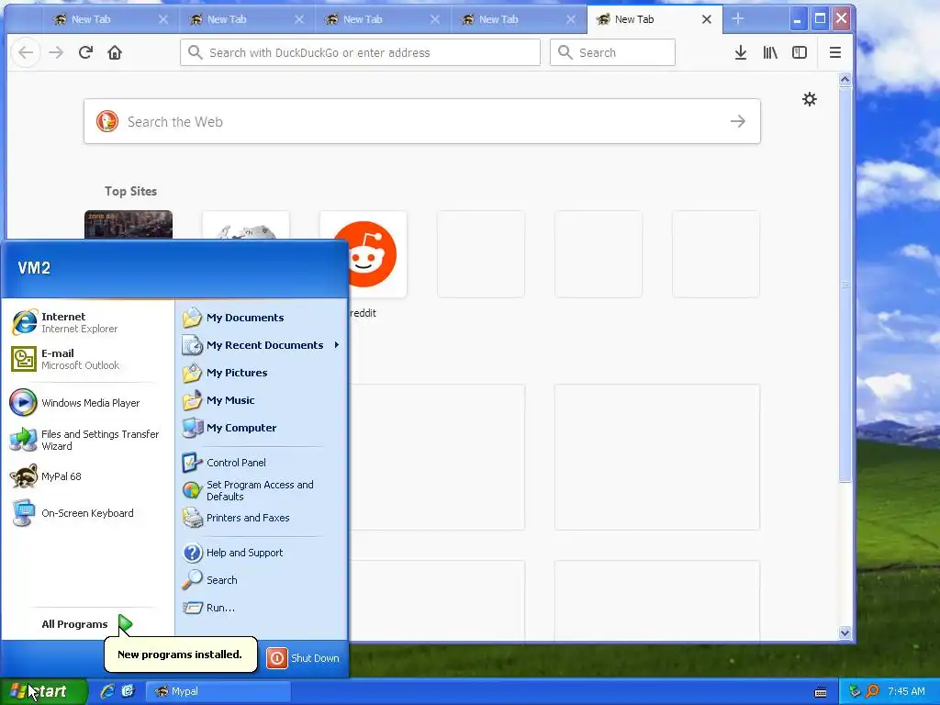The width and height of the screenshot is (940, 705).
Task: Show sidebars toolbar icon
Action: coord(800,52)
